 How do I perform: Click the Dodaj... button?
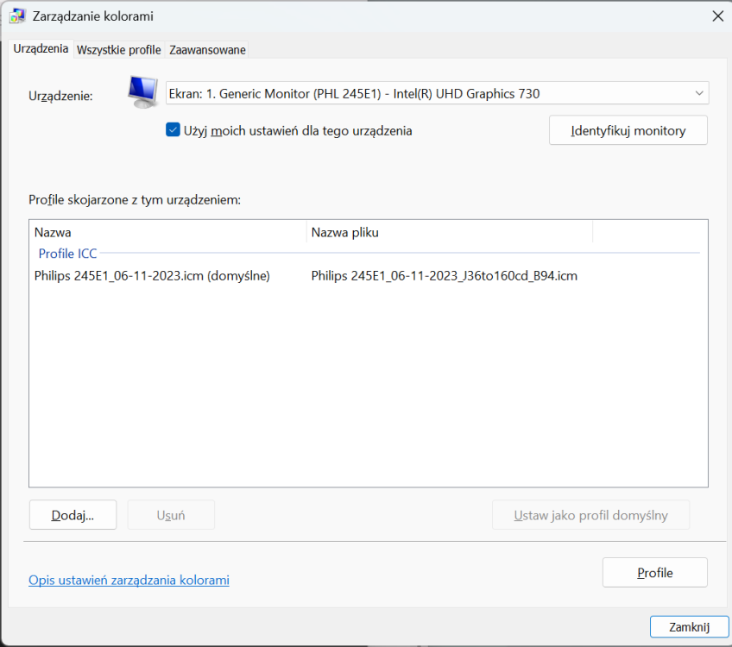73,515
